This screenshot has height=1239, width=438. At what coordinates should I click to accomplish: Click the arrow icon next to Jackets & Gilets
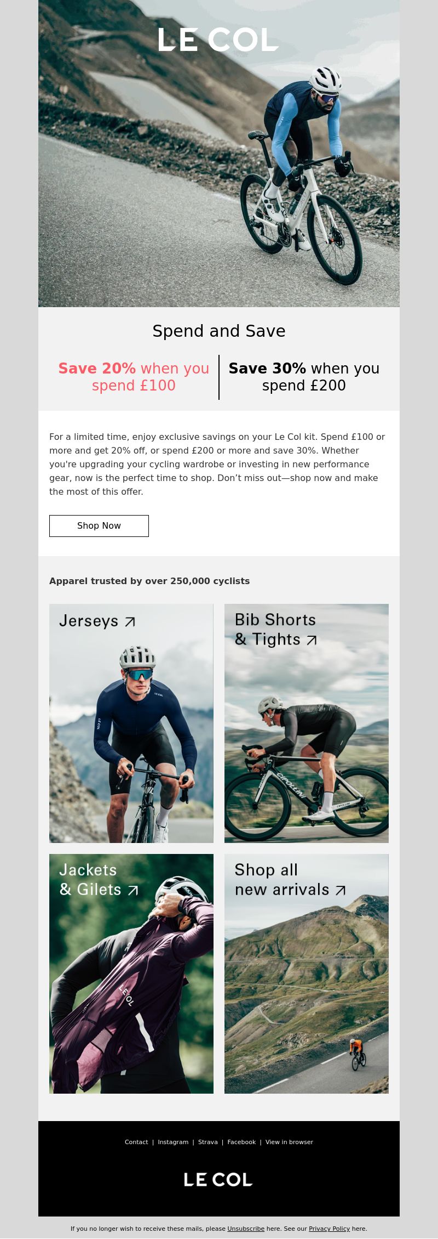click(133, 890)
